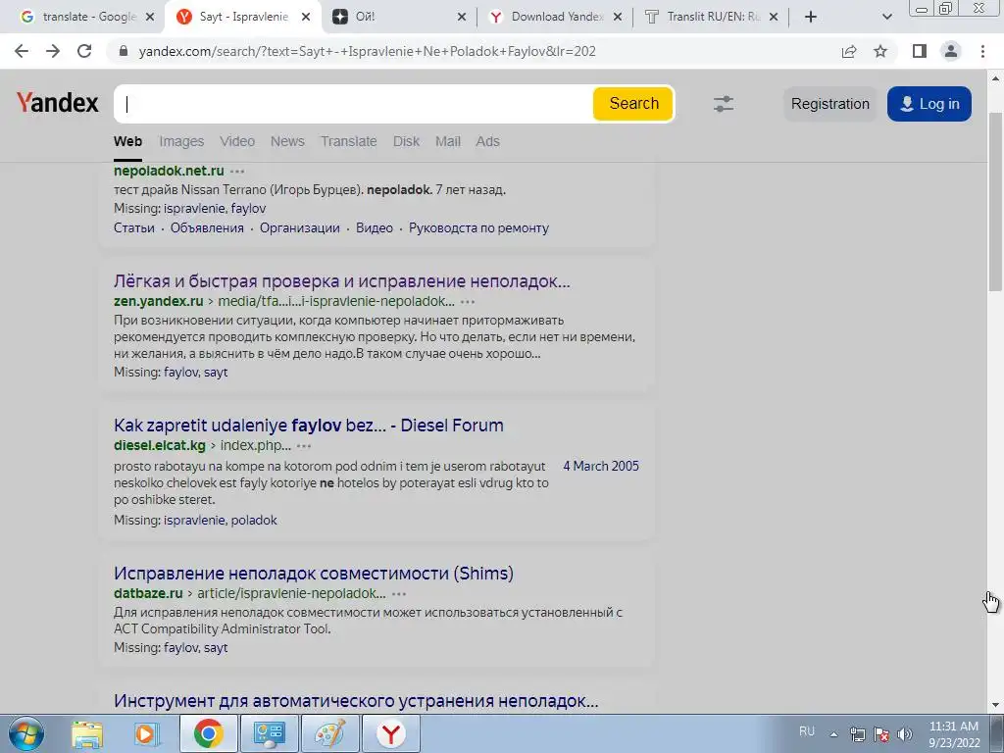The height and width of the screenshot is (753, 1004).
Task: Select the News search category
Action: point(287,141)
